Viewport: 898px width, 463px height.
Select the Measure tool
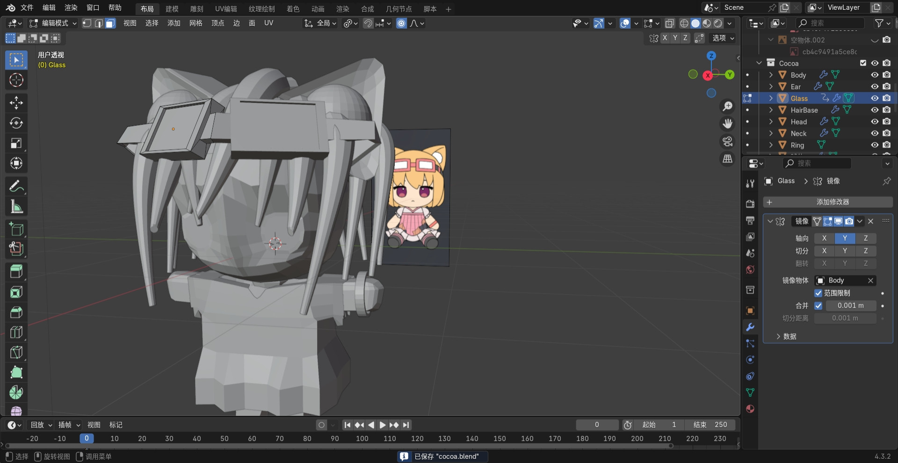pos(16,207)
